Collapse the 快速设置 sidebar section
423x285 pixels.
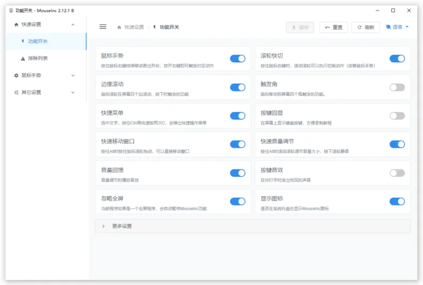[73, 24]
